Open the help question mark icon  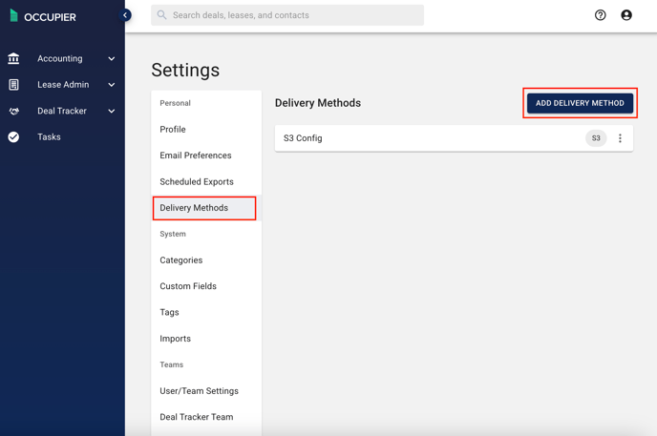[600, 15]
